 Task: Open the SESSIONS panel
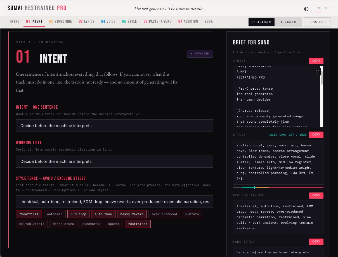pos(317,22)
